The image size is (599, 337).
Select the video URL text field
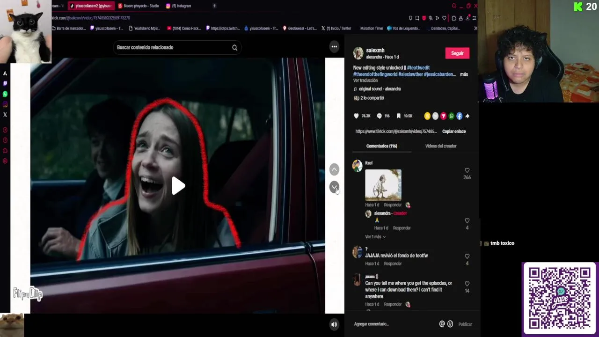396,132
